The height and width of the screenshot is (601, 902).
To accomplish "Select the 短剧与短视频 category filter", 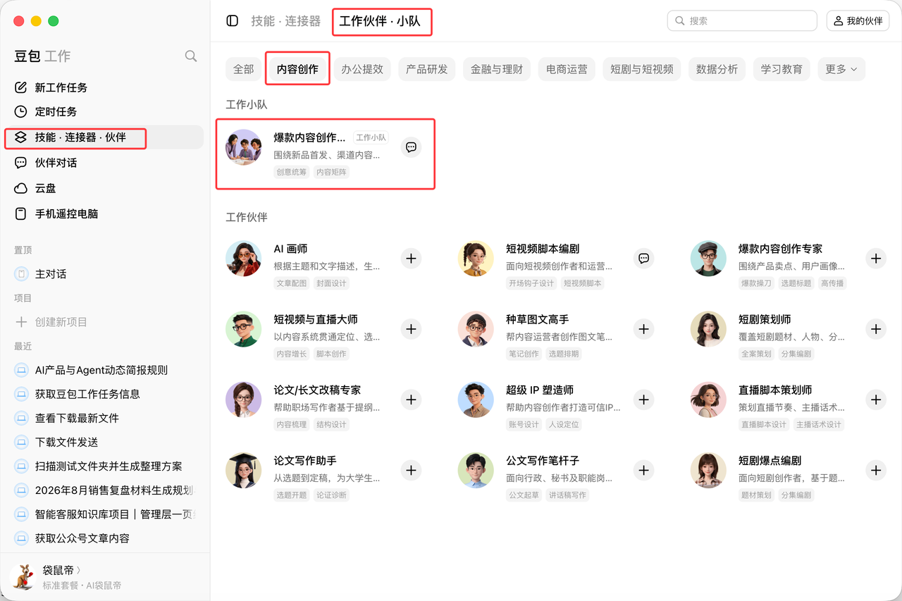I will click(x=642, y=69).
